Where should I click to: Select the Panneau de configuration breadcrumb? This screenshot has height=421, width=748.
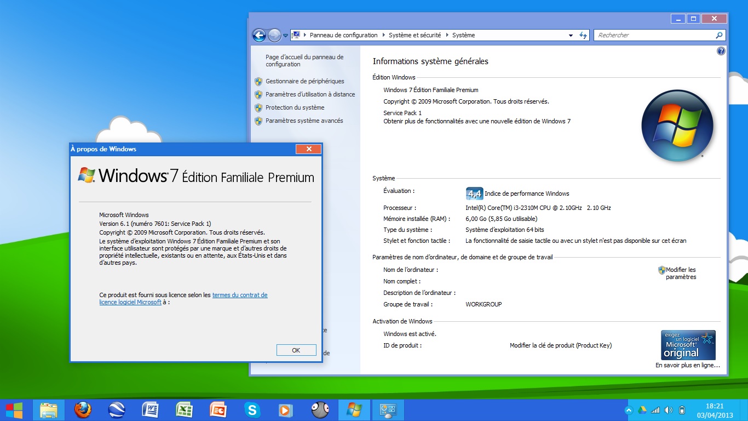click(344, 35)
